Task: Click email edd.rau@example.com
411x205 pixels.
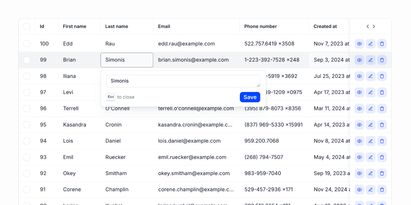Action: 186,44
